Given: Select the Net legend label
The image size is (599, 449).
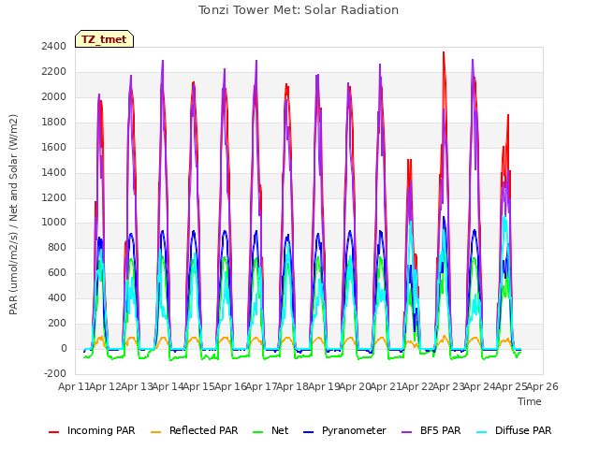Looking at the screenshot, I should (x=280, y=430).
